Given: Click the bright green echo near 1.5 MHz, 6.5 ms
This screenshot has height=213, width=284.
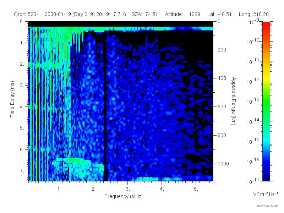Looking at the screenshot, I should [x=73, y=159].
